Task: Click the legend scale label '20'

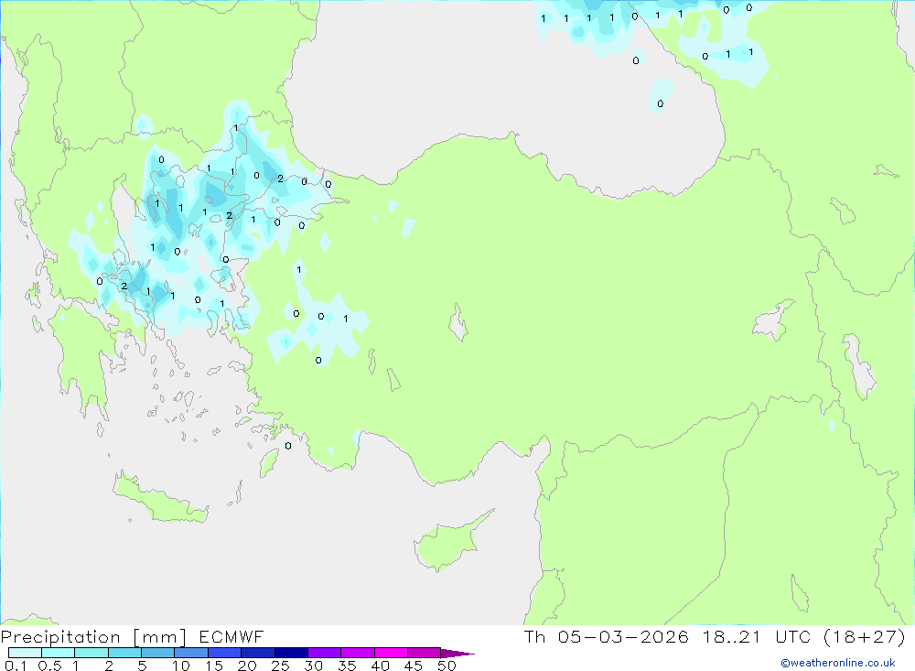Action: coord(247,666)
